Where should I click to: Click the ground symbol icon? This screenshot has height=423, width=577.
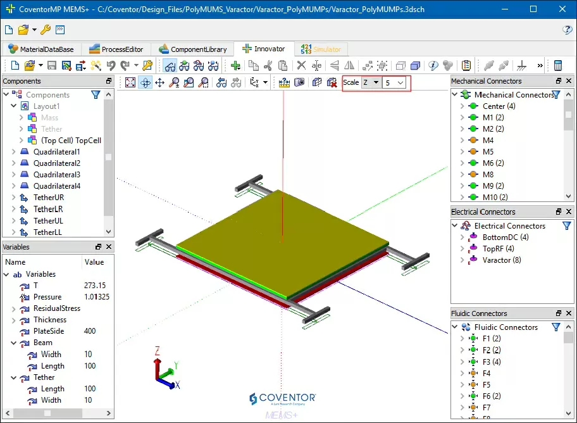(x=521, y=66)
